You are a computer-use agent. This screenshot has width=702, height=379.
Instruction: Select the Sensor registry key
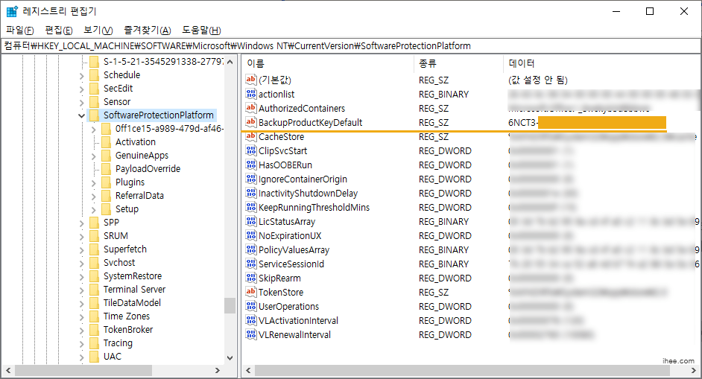(x=117, y=101)
